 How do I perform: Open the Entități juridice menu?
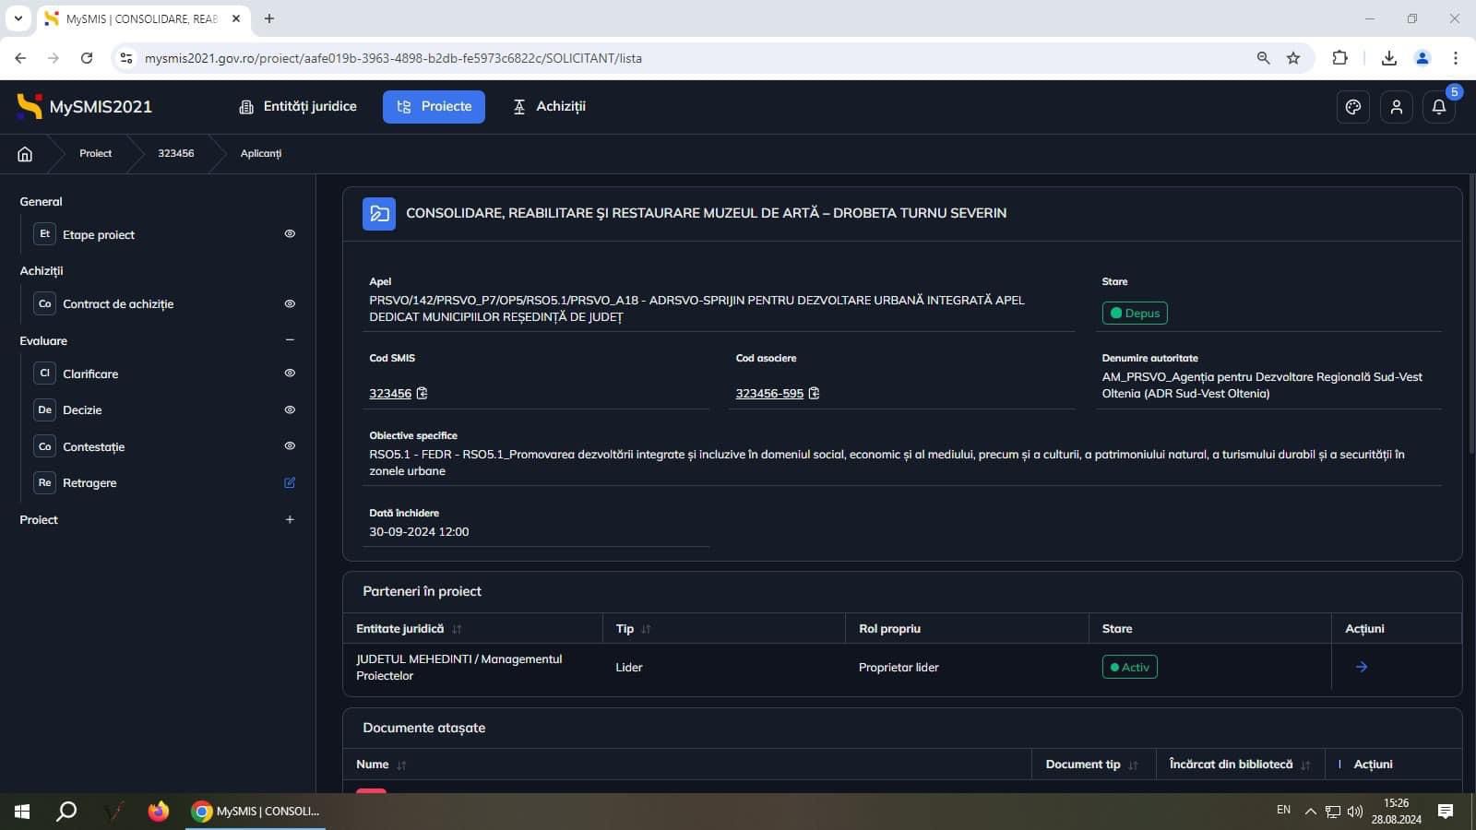click(297, 107)
